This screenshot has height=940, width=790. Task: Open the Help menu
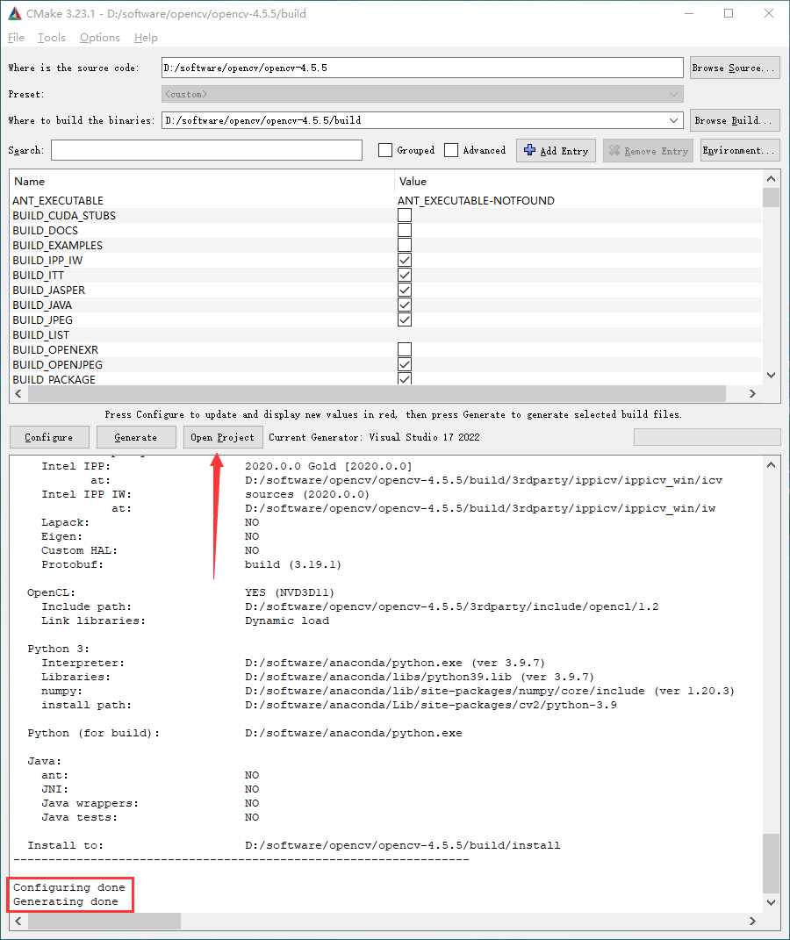[146, 38]
